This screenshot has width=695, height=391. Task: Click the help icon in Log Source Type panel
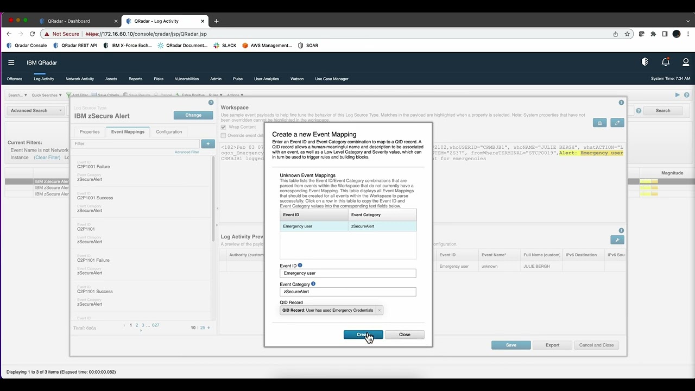211,103
